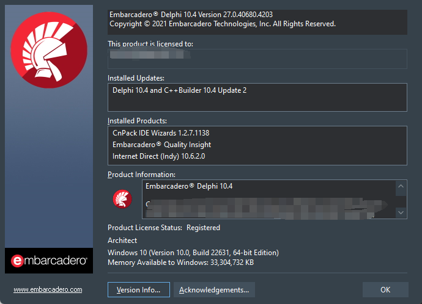The height and width of the screenshot is (304, 422).
Task: Click the Architect edition label
Action: coord(122,241)
